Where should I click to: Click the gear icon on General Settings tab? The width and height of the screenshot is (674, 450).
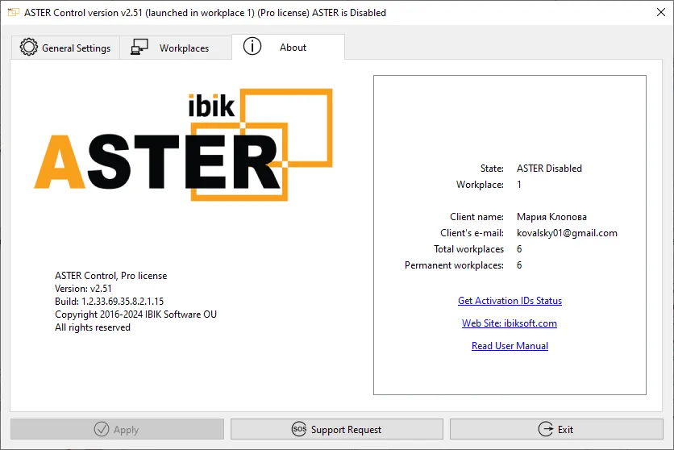point(29,48)
